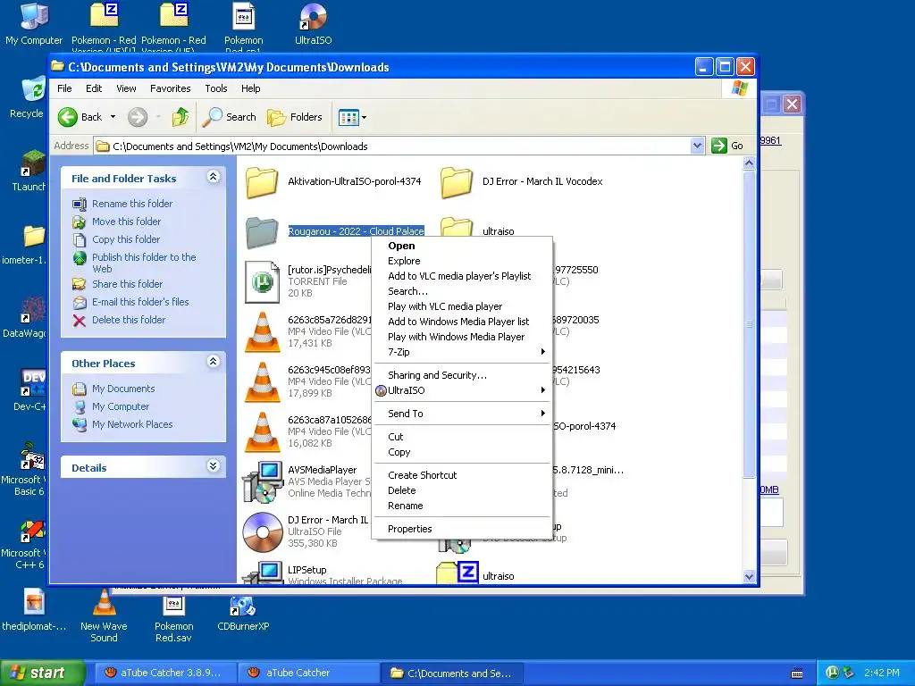Click Publish this folder to the Web
The height and width of the screenshot is (686, 915).
pyautogui.click(x=144, y=264)
